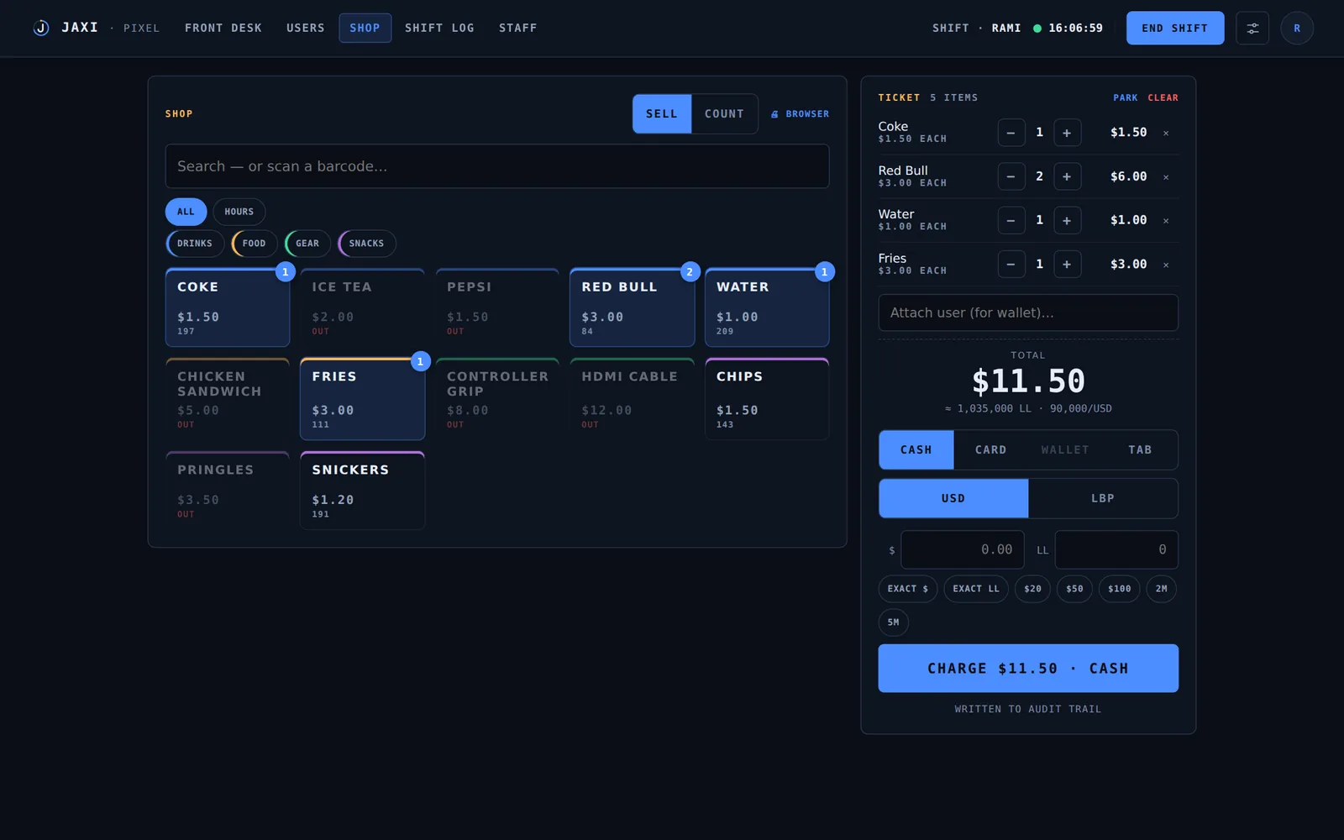Open the Users nav item
Viewport: 1344px width, 840px height.
(x=306, y=28)
